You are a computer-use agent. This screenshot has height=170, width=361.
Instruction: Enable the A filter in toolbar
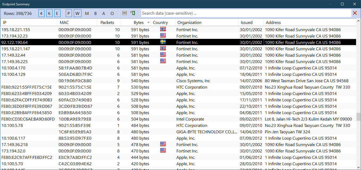tap(104, 13)
